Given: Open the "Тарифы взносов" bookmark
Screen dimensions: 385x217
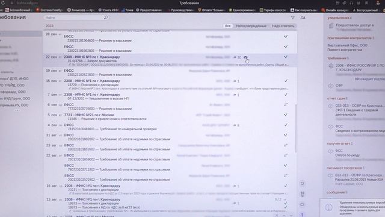Looking at the screenshot, I should (x=273, y=10).
